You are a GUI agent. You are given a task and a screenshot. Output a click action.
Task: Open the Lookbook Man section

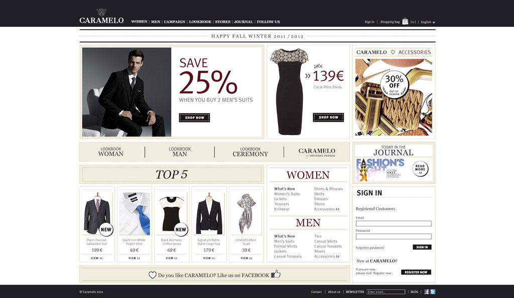(x=180, y=152)
